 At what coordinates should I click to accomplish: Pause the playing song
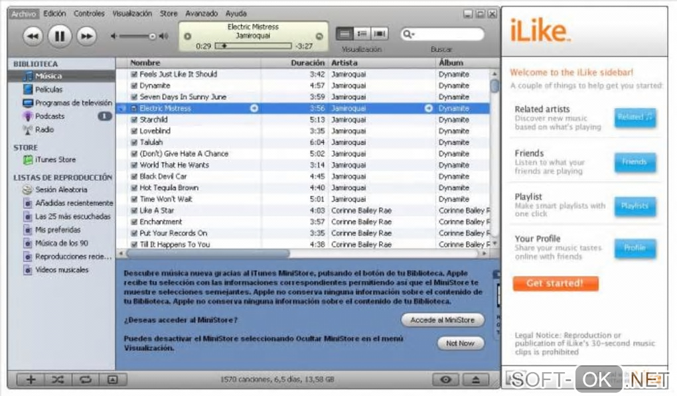pyautogui.click(x=60, y=36)
